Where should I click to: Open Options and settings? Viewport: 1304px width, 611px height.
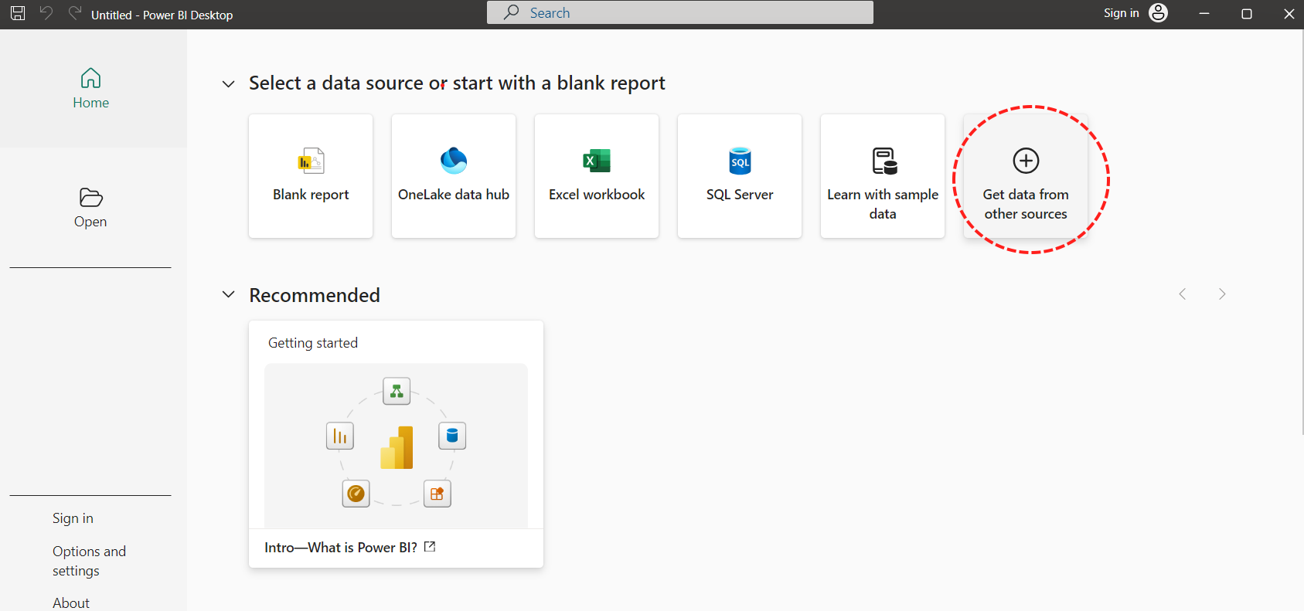pyautogui.click(x=90, y=561)
